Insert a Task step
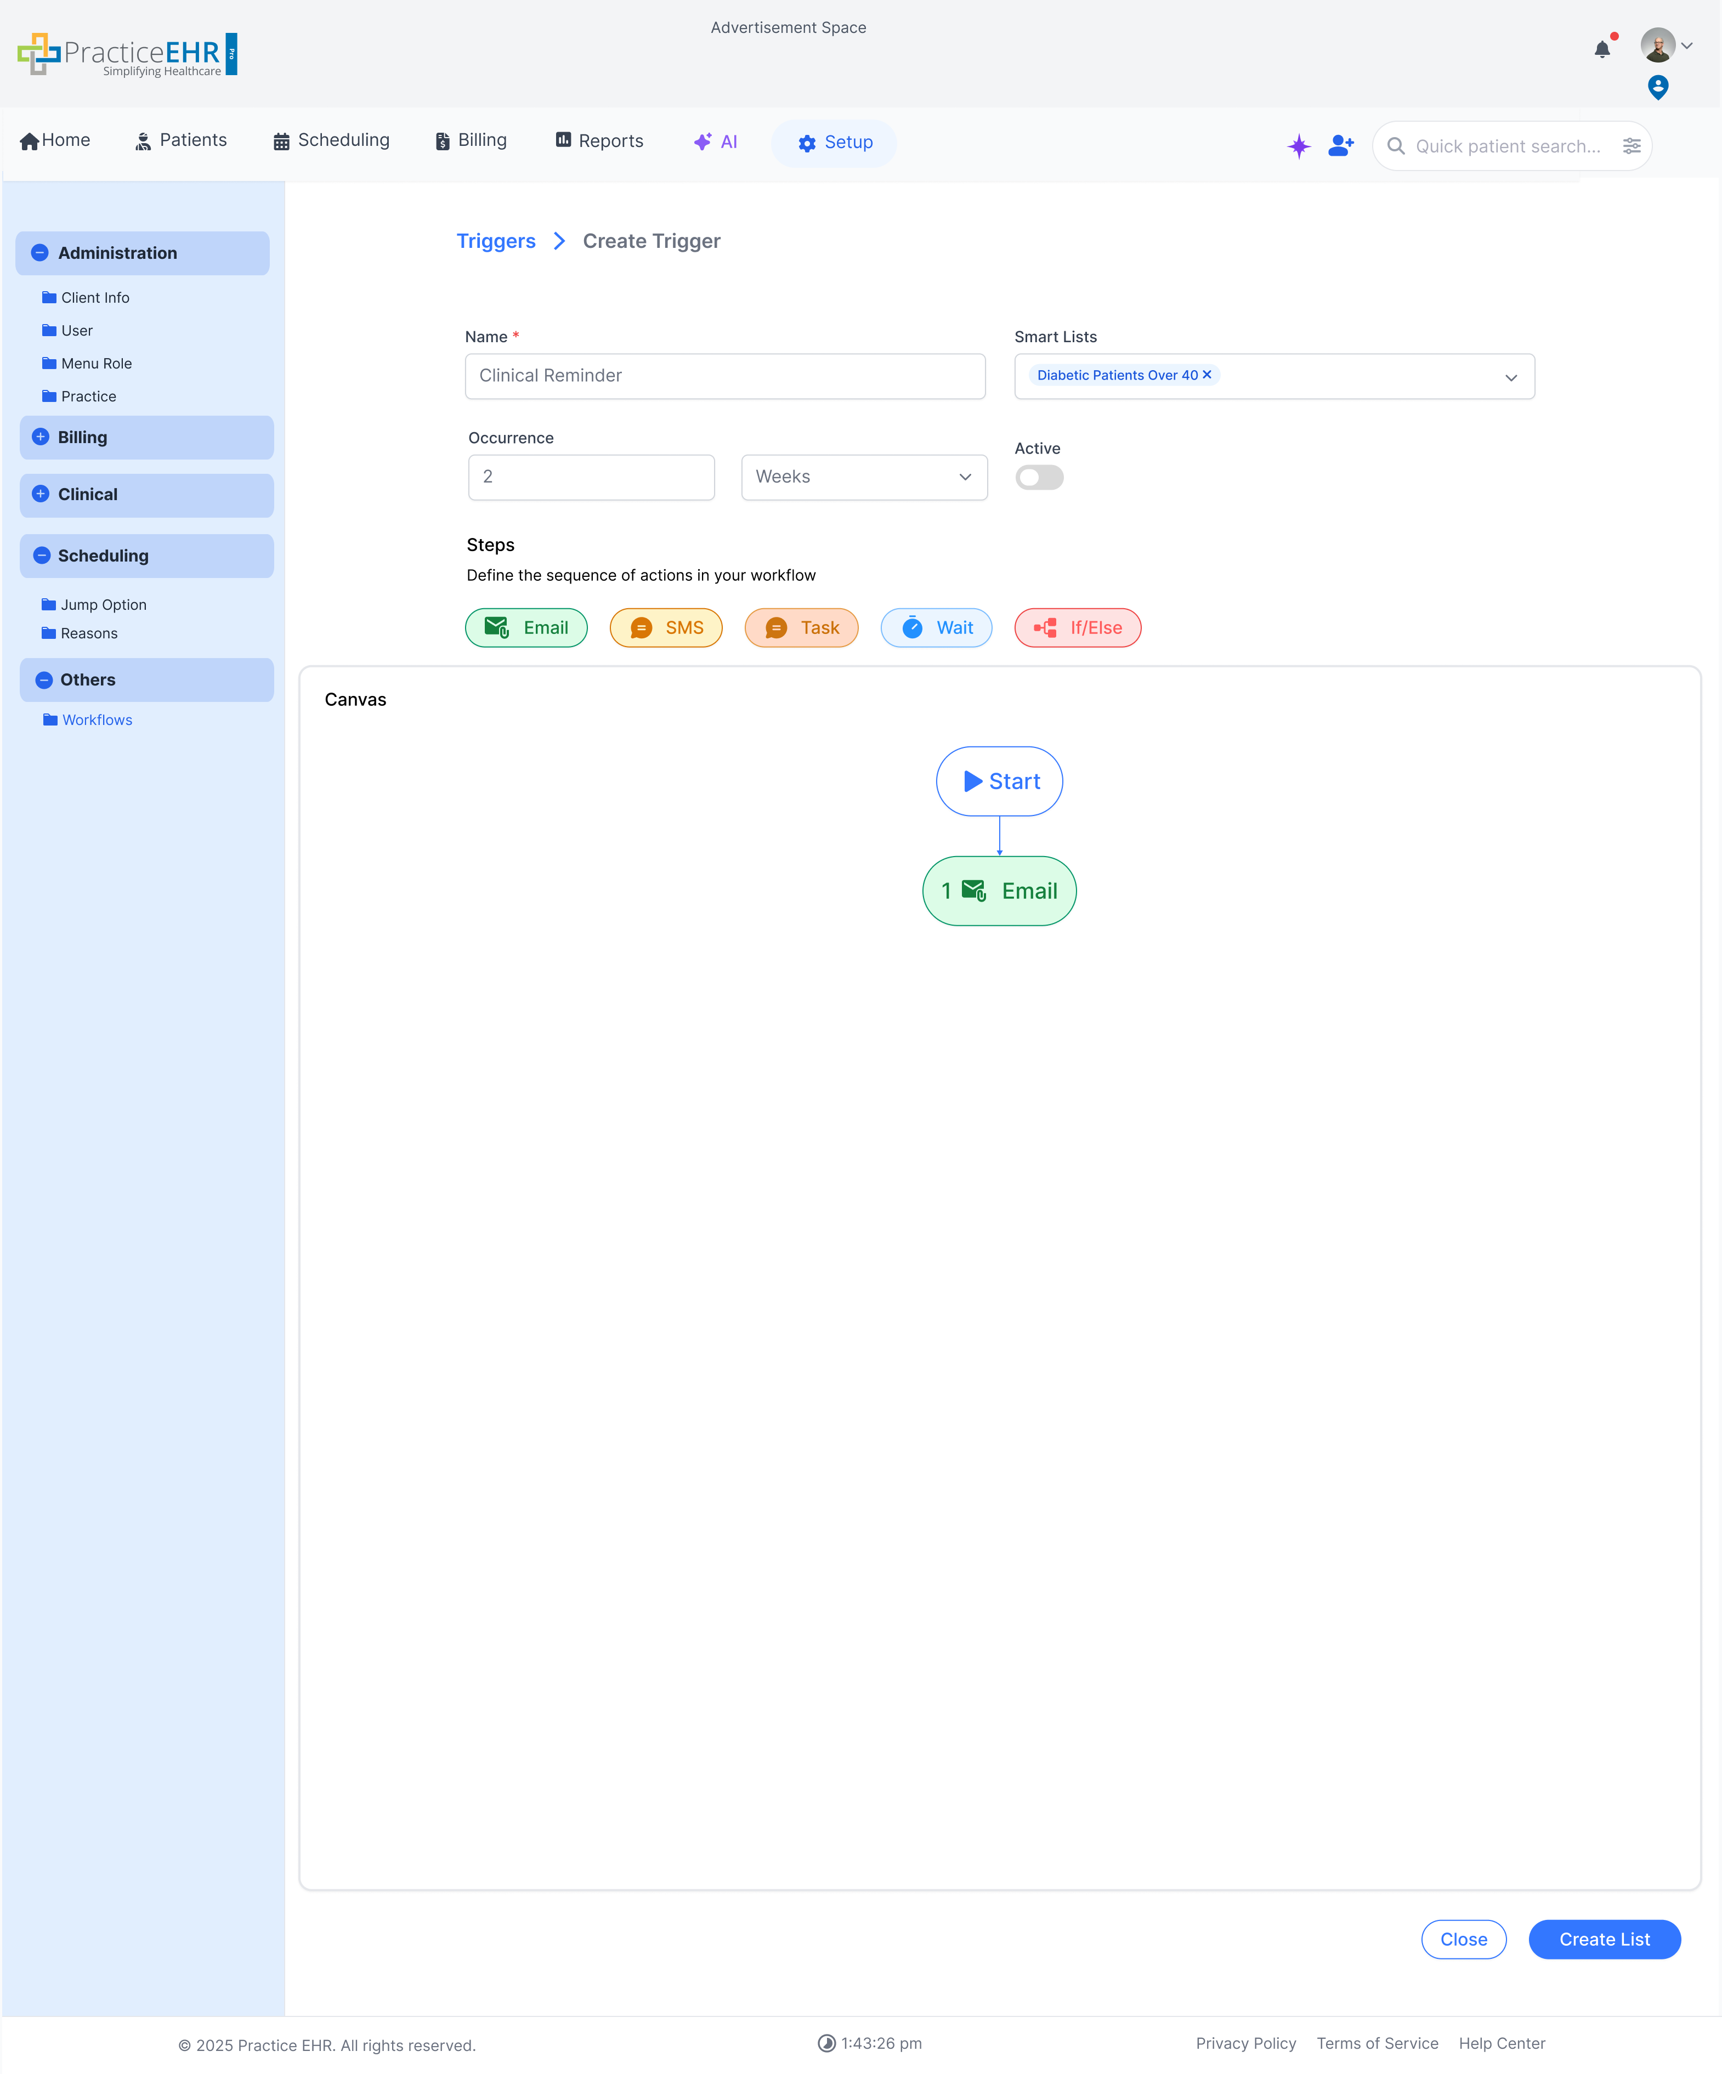Viewport: 1722px width, 2074px height. click(801, 627)
